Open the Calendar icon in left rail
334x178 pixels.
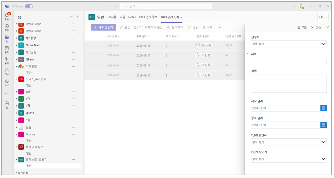pos(7,48)
